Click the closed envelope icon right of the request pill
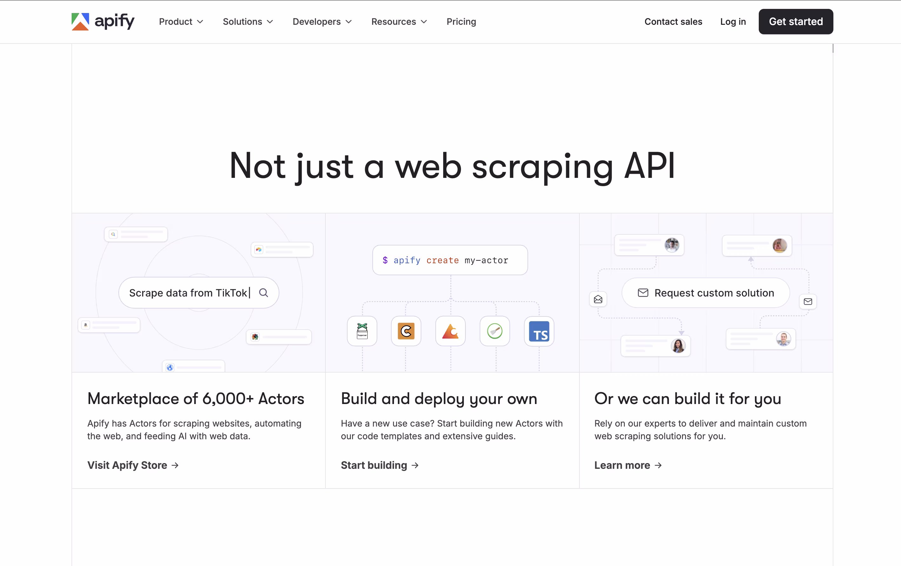Screen dimensions: 901x566 (808, 301)
